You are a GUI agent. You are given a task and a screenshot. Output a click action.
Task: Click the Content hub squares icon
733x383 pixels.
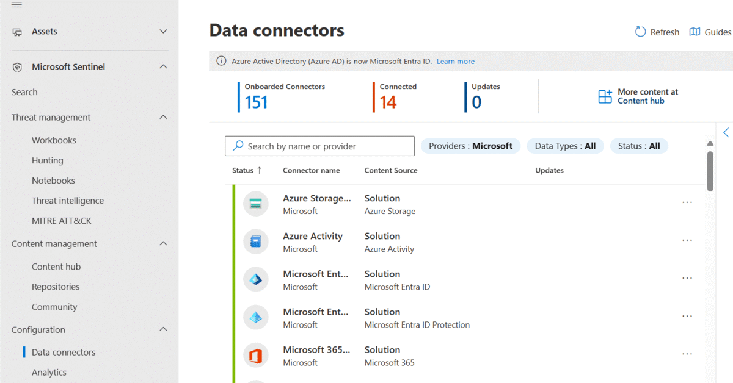pyautogui.click(x=605, y=96)
